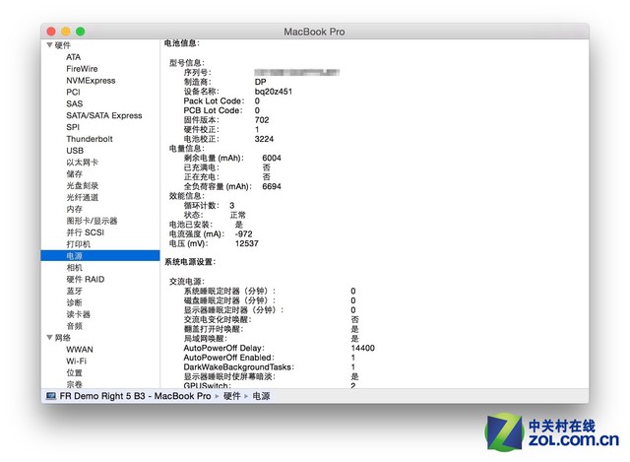The image size is (630, 462).
Task: Click the 电池信息 heading
Action: pyautogui.click(x=181, y=43)
